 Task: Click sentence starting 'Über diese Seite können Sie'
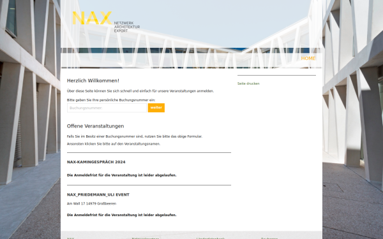pyautogui.click(x=140, y=91)
